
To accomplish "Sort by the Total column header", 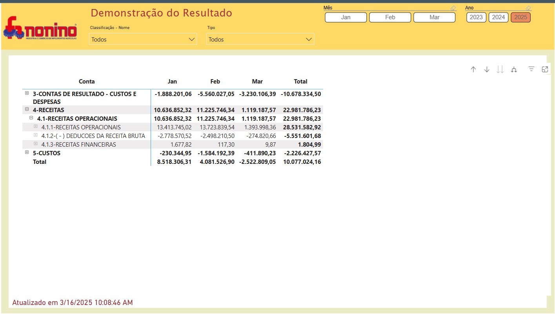I will click(301, 82).
